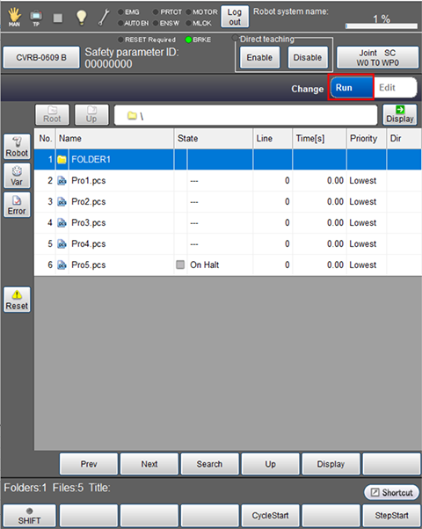422x529 pixels.
Task: Click the CycleStart button
Action: (x=271, y=516)
